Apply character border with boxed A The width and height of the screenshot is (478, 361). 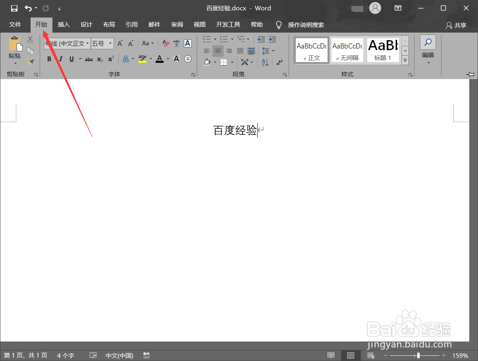[188, 43]
